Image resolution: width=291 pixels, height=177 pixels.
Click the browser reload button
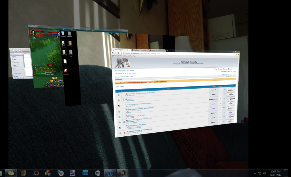pyautogui.click(x=118, y=53)
